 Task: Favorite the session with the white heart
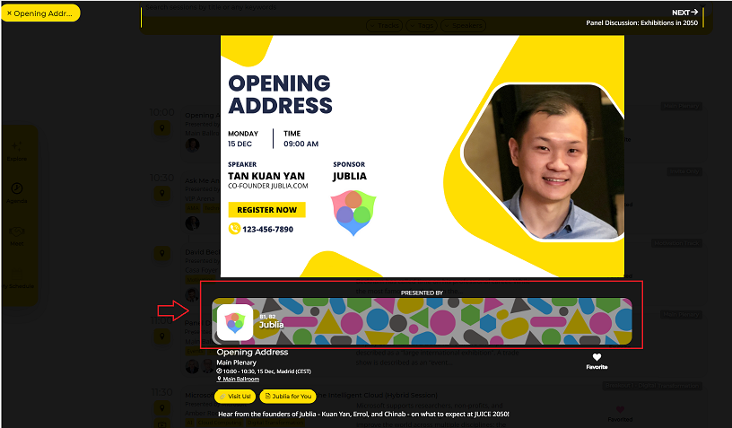coord(597,357)
